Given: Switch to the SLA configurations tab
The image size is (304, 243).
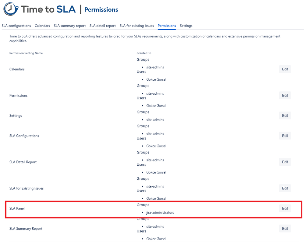Looking at the screenshot, I should coord(16,26).
